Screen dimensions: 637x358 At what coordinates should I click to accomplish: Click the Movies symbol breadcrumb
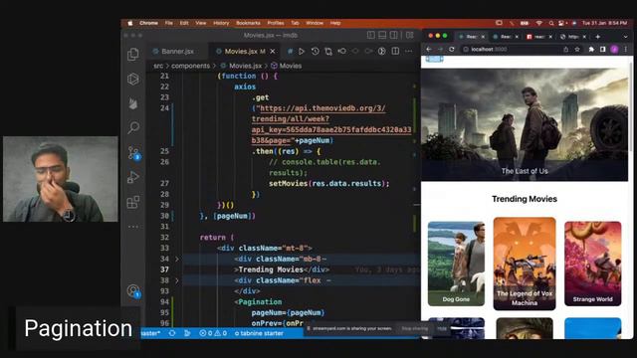[287, 66]
